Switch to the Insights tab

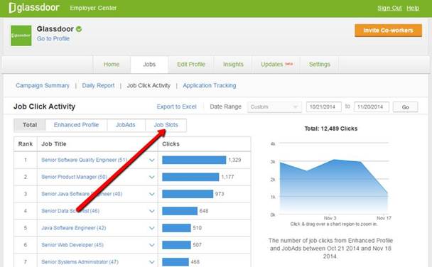point(233,65)
